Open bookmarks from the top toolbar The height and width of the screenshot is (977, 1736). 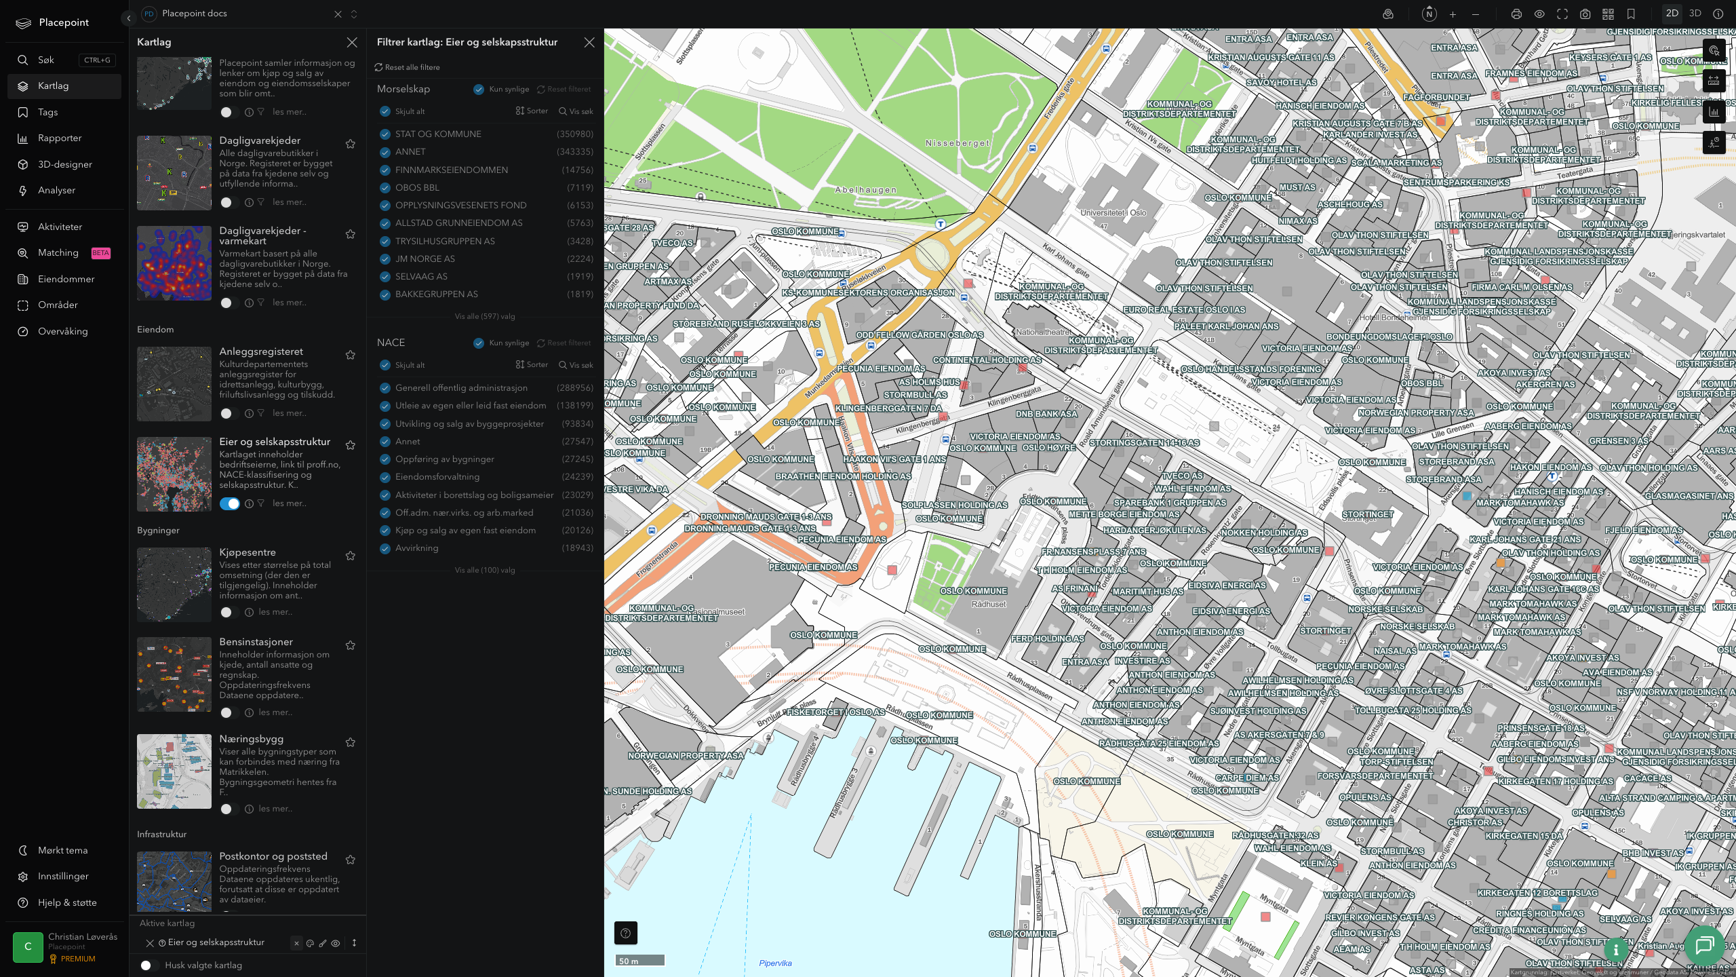tap(1631, 14)
